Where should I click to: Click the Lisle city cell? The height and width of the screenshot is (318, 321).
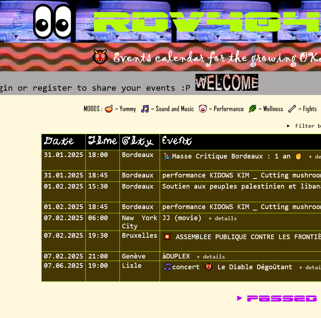point(140,271)
